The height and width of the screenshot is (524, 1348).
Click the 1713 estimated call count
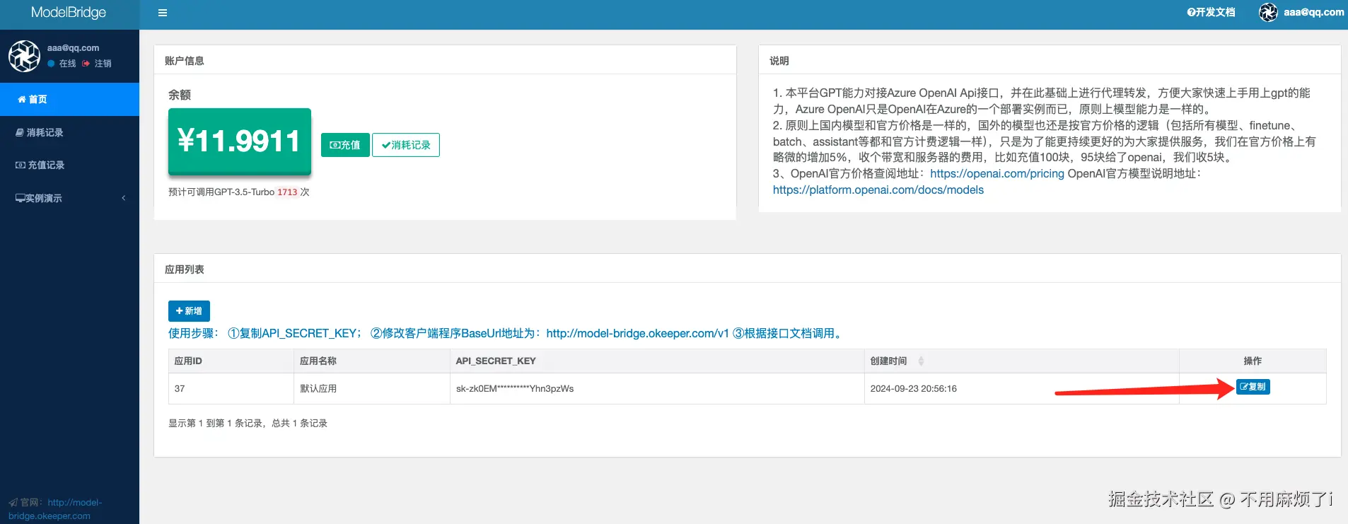click(x=287, y=192)
